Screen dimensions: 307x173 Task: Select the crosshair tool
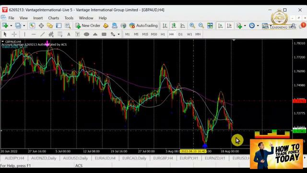14,34
